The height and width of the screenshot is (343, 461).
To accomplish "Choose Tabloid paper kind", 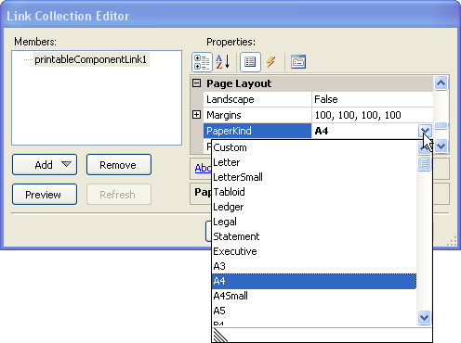I will coord(314,192).
